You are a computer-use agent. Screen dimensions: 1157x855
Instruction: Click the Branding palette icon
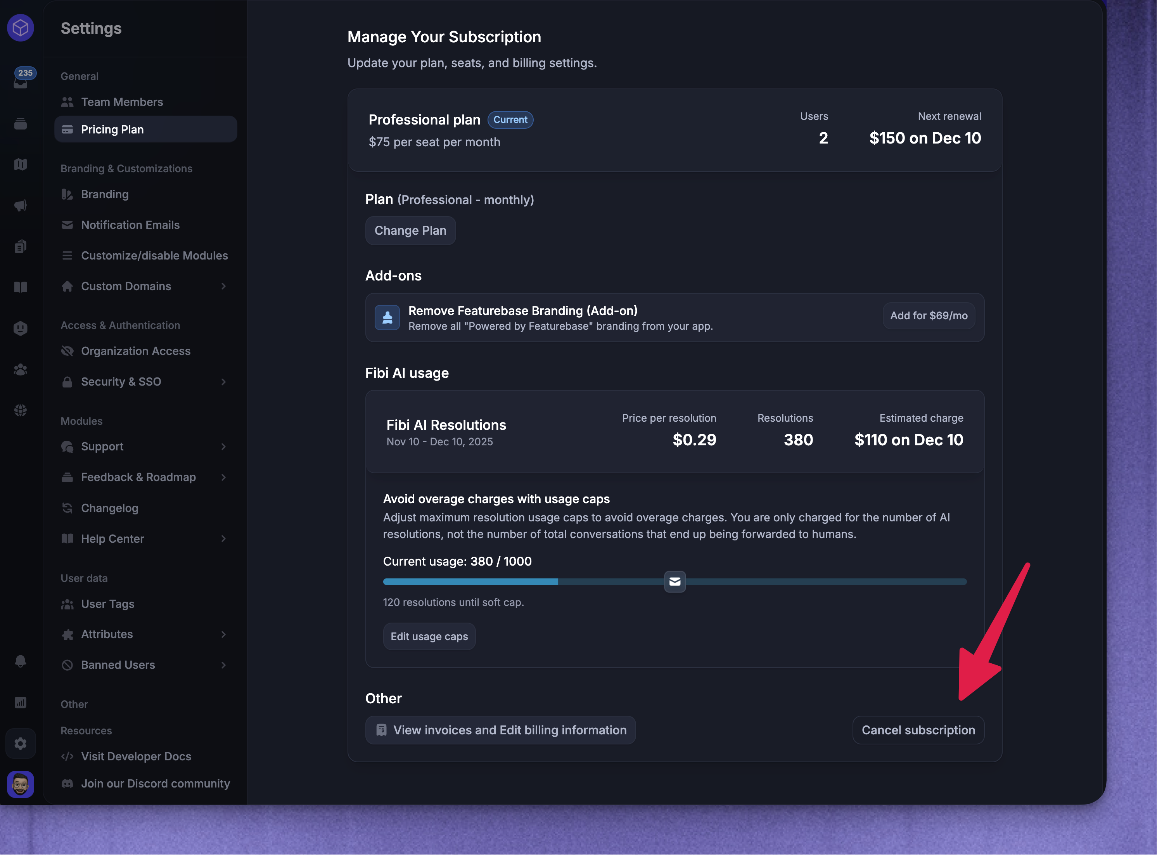point(67,195)
